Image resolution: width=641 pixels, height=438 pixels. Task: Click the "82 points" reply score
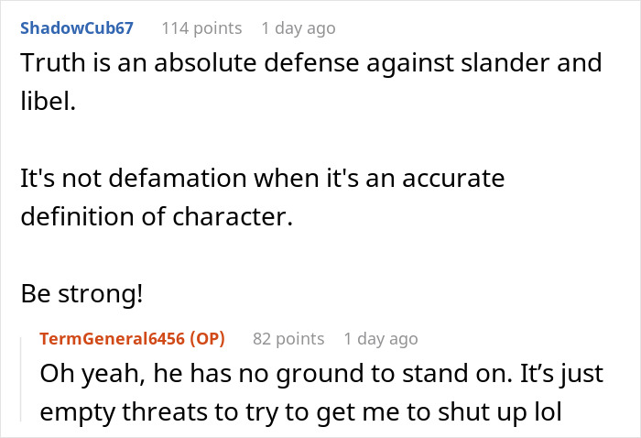click(x=288, y=339)
